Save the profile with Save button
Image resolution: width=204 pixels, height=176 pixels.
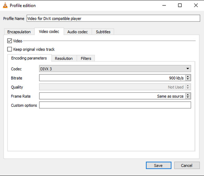tap(158, 165)
